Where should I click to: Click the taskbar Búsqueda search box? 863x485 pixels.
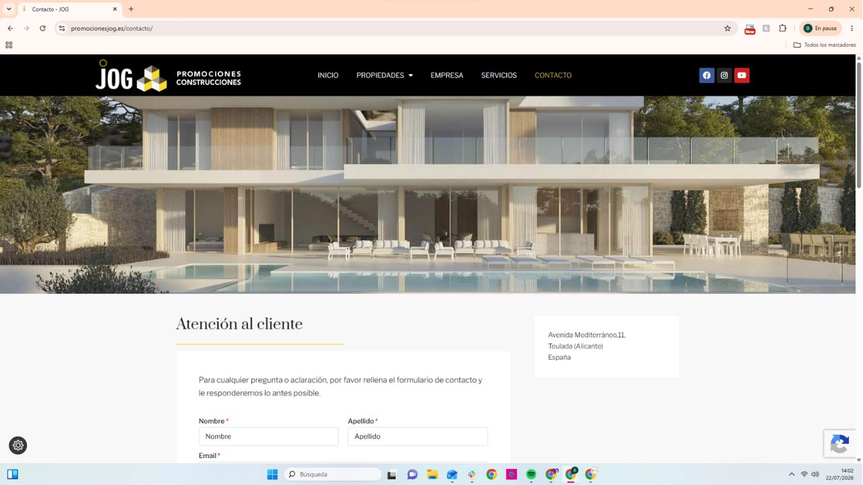coord(332,474)
